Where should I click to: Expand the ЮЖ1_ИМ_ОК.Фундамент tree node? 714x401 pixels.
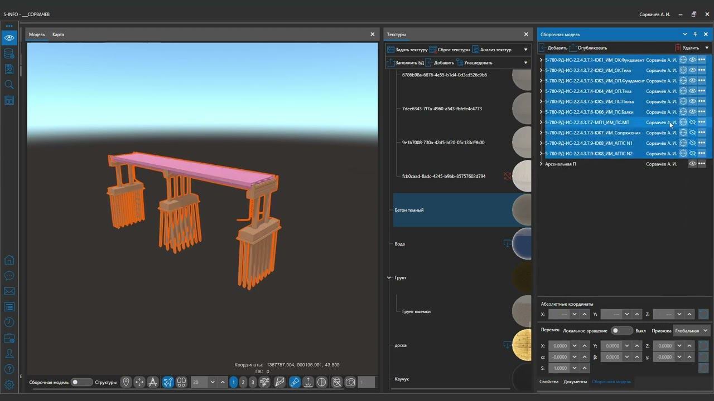point(541,60)
